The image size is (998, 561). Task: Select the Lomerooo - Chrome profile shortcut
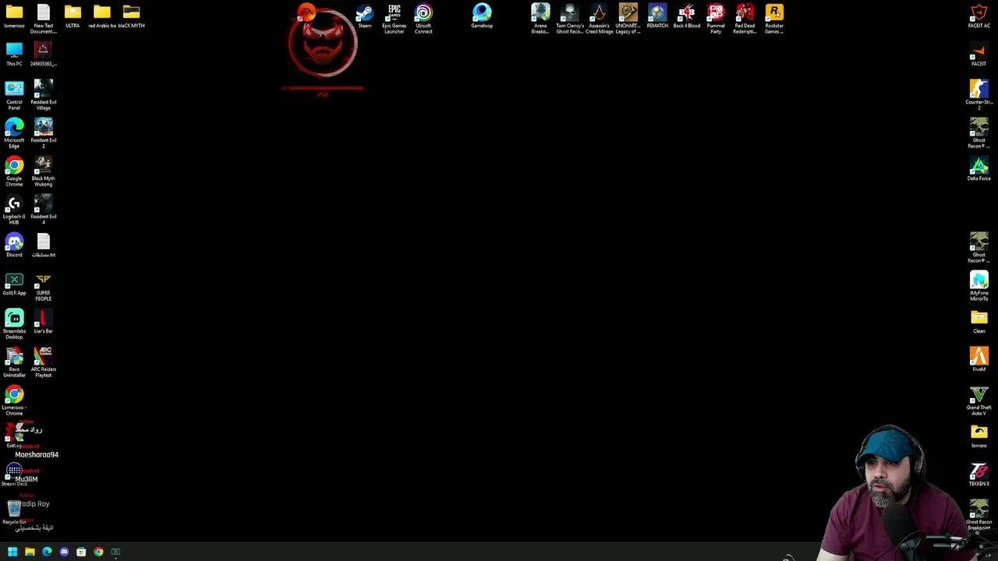(14, 401)
